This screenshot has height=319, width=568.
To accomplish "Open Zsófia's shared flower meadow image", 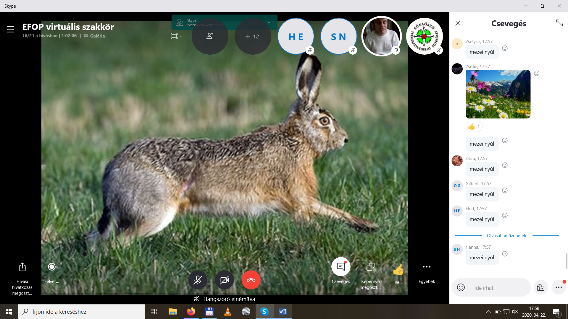I will 498,94.
